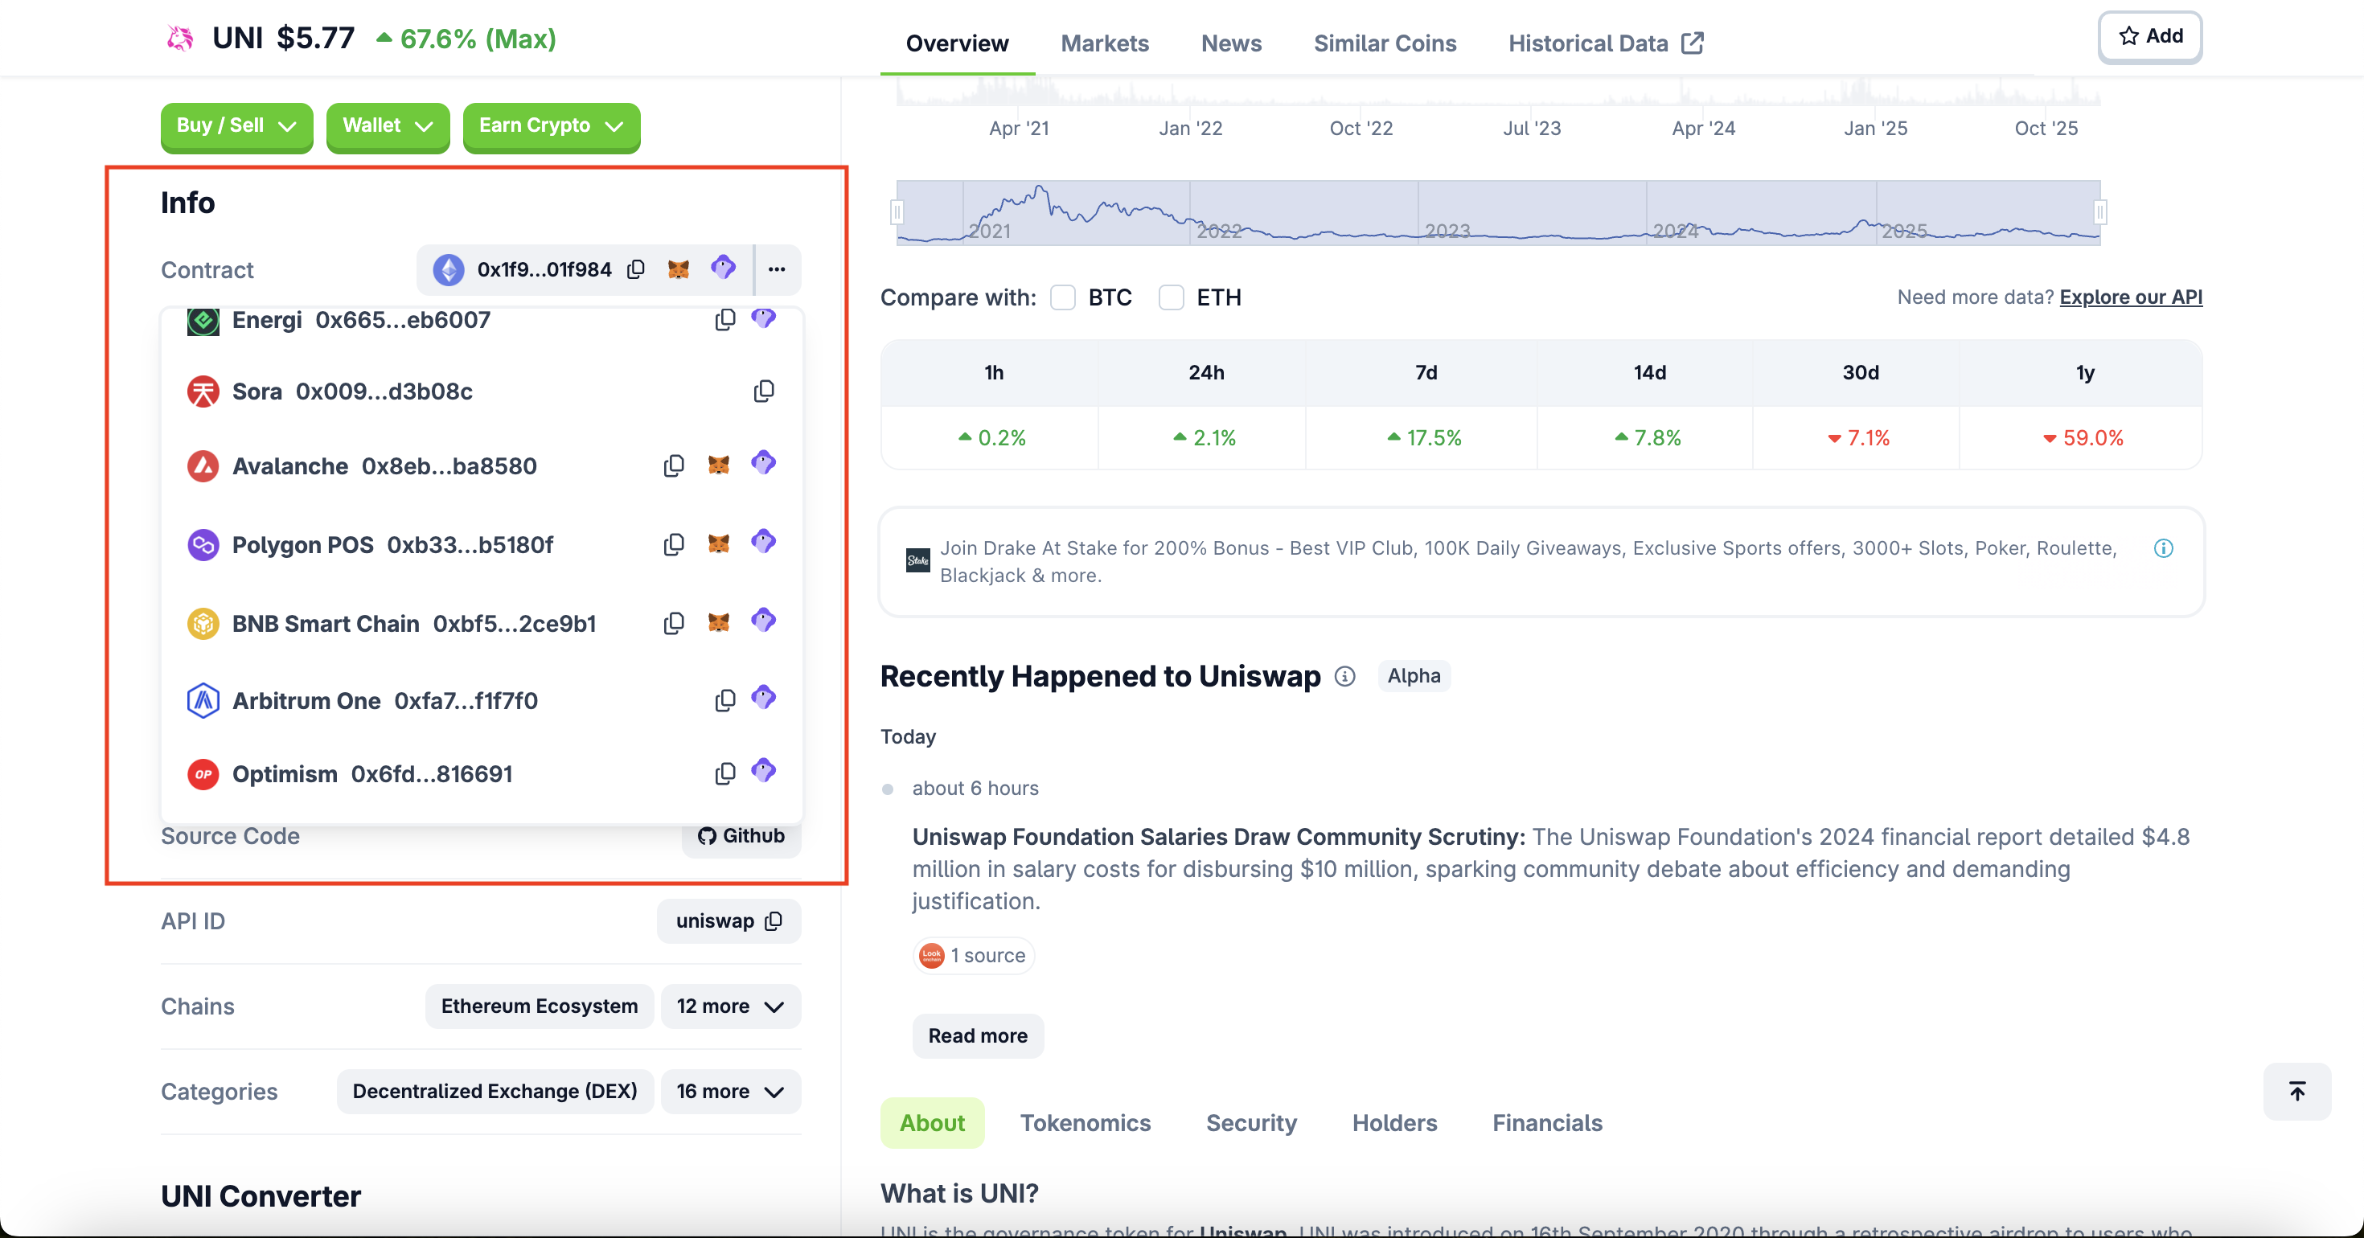
Task: Open the Buy / Sell dropdown
Action: click(236, 125)
